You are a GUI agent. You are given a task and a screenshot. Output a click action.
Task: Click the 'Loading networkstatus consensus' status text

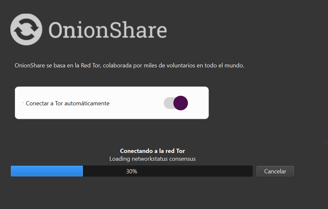click(x=152, y=159)
